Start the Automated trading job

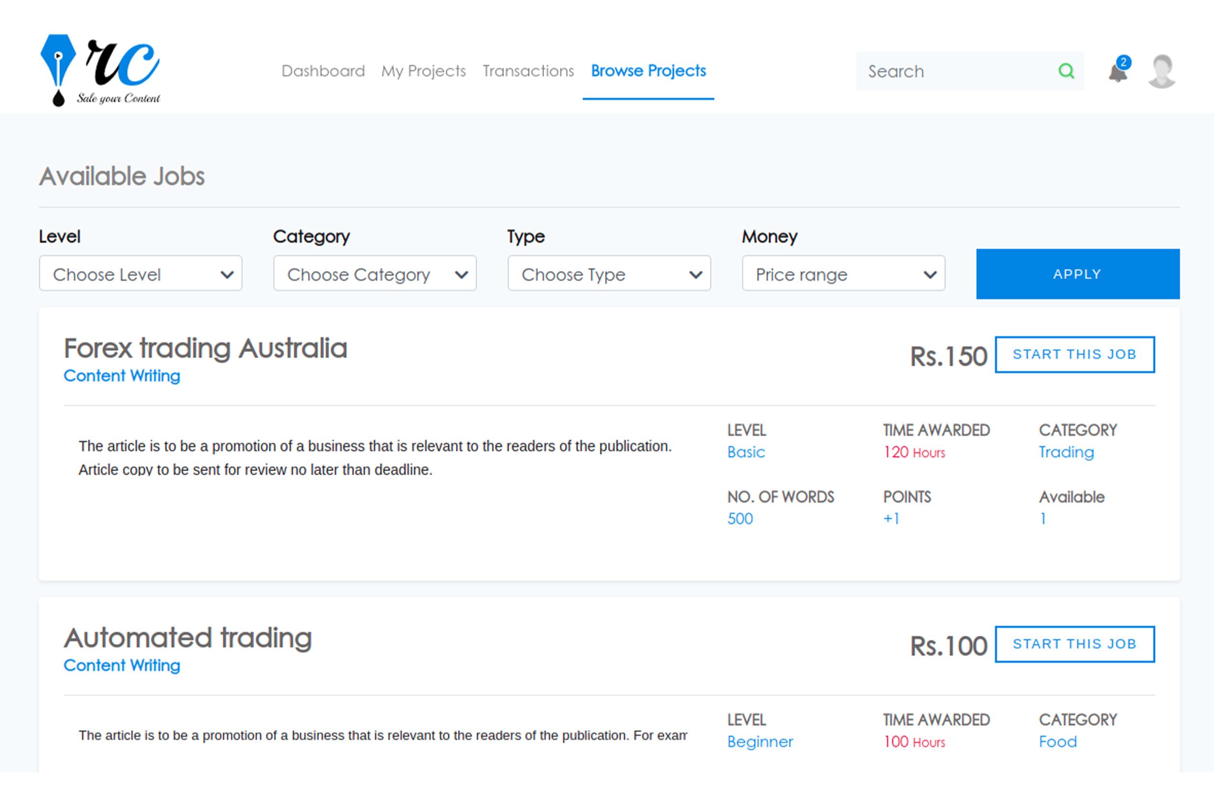click(x=1074, y=643)
